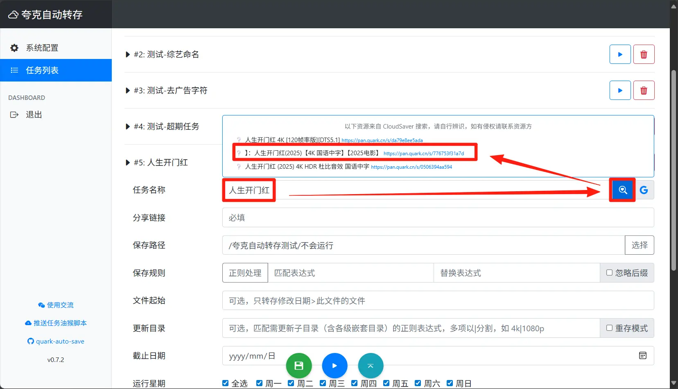The height and width of the screenshot is (389, 678).
Task: Open 系统配置 in the sidebar
Action: (x=42, y=48)
